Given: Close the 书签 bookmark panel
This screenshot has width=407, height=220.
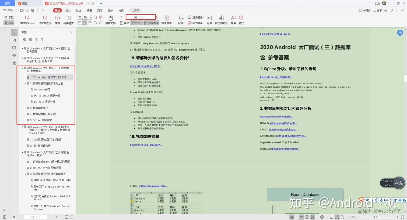Looking at the screenshot, I should point(71,32).
